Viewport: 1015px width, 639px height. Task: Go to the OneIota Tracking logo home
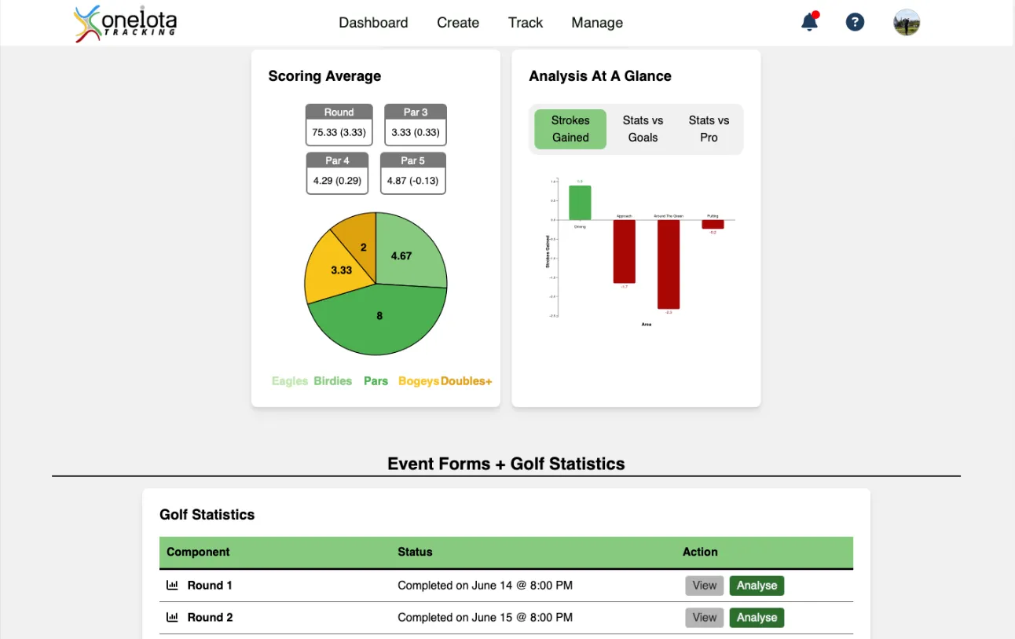[x=125, y=23]
